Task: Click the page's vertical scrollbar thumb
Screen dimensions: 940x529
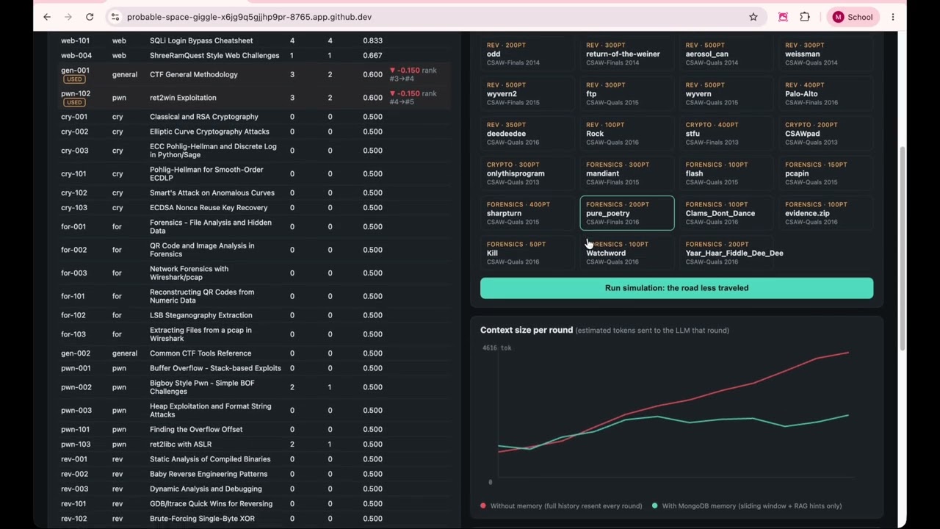Action: (x=903, y=248)
